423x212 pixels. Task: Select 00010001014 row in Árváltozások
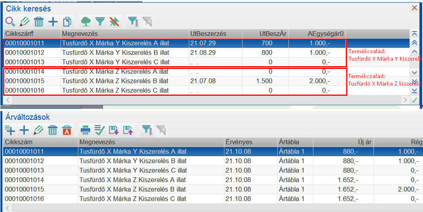(213, 180)
